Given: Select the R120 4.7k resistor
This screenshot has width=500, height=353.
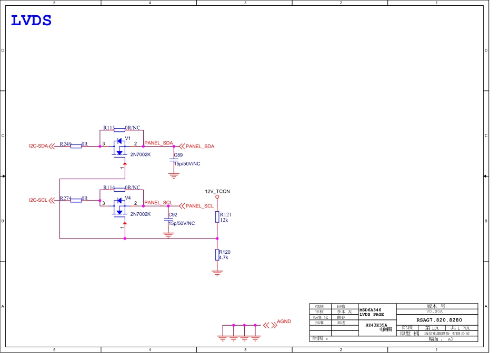Looking at the screenshot, I should pos(217,255).
